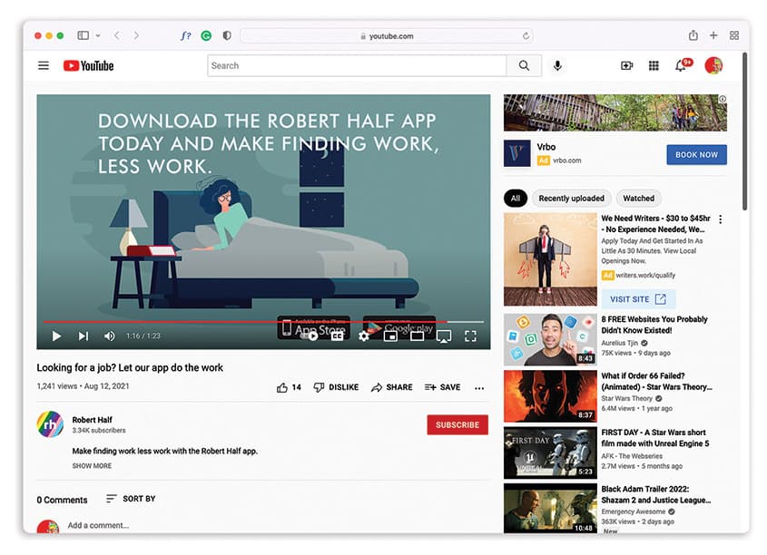Subscribe to the Robert Half channel
This screenshot has width=767, height=555.
pos(457,425)
